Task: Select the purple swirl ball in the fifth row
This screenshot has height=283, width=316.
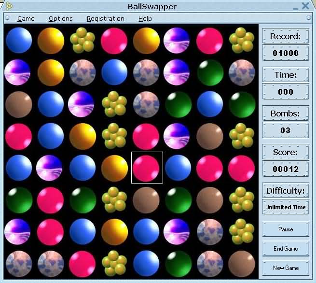Action: pos(49,168)
